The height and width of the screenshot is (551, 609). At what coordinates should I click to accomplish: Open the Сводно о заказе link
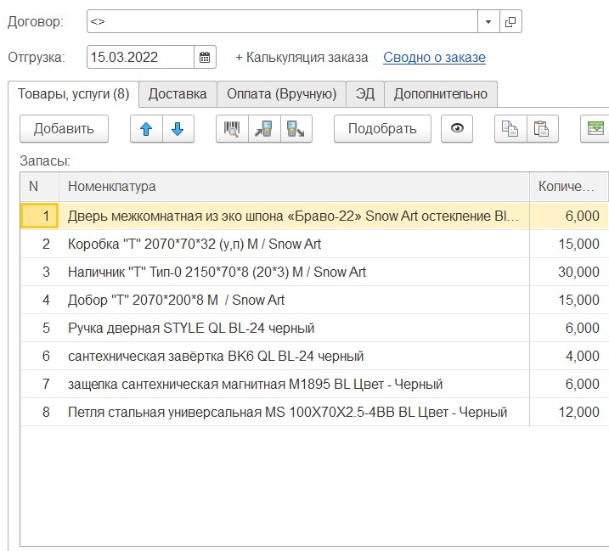[434, 58]
